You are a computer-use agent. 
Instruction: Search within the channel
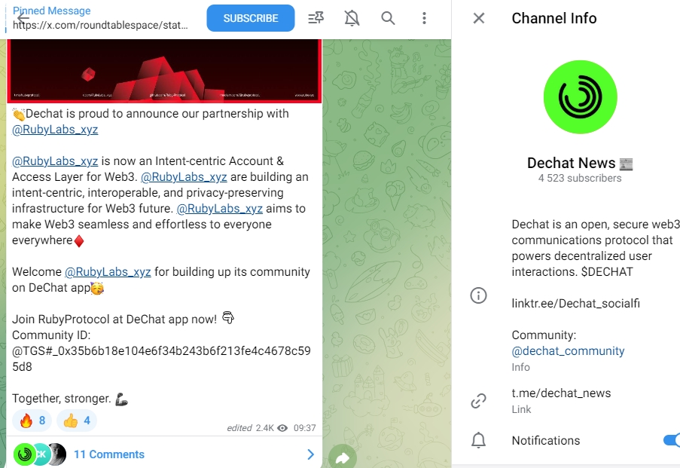point(388,18)
